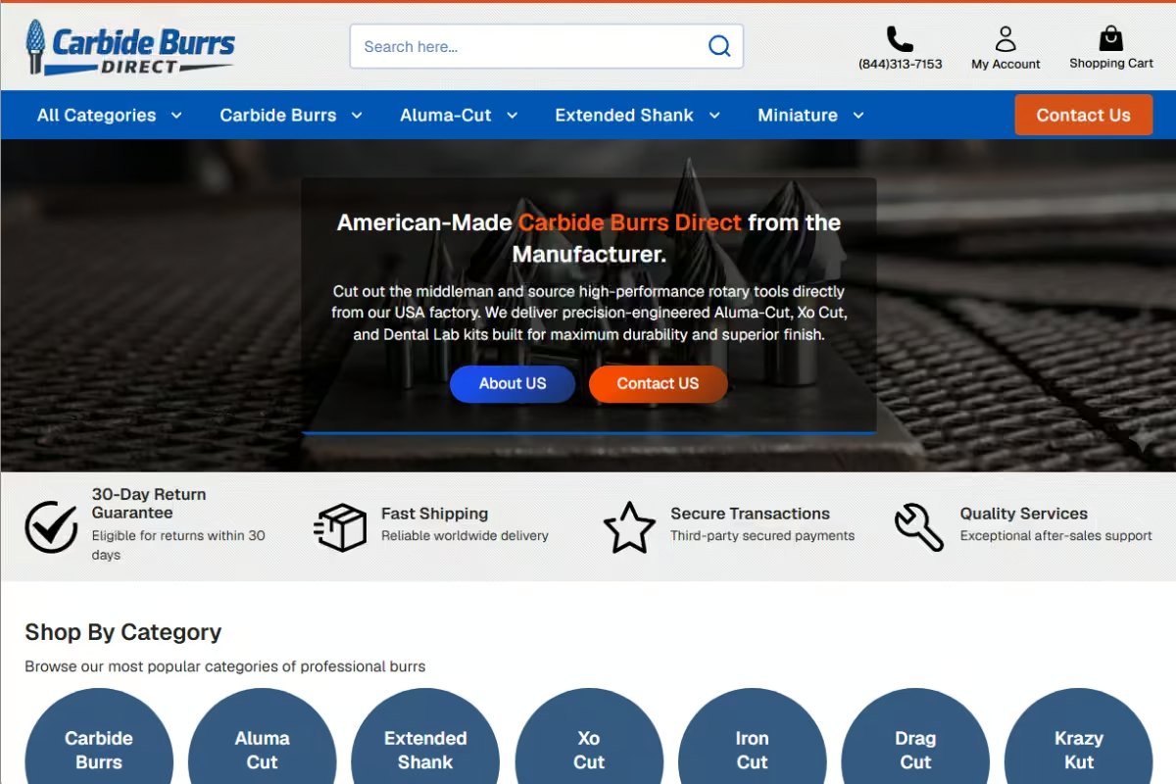The height and width of the screenshot is (784, 1176).
Task: Click the 30-Day Return Guarantee heading
Action: pyautogui.click(x=149, y=504)
